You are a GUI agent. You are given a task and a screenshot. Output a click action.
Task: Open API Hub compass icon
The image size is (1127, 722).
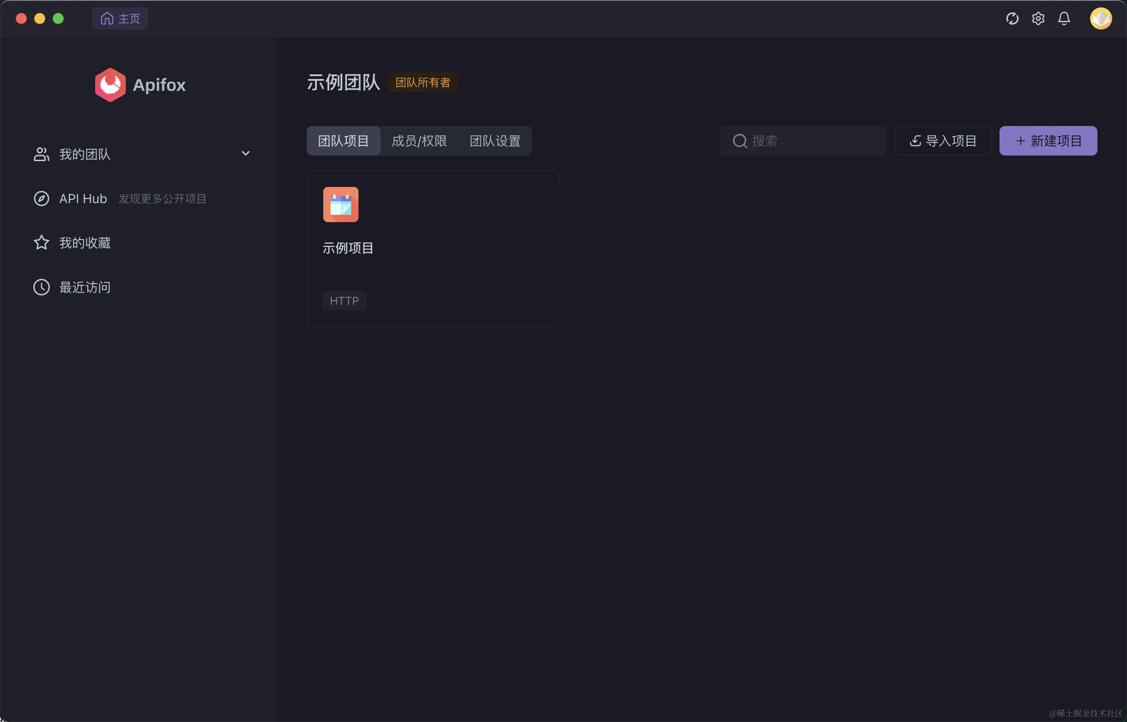tap(41, 199)
